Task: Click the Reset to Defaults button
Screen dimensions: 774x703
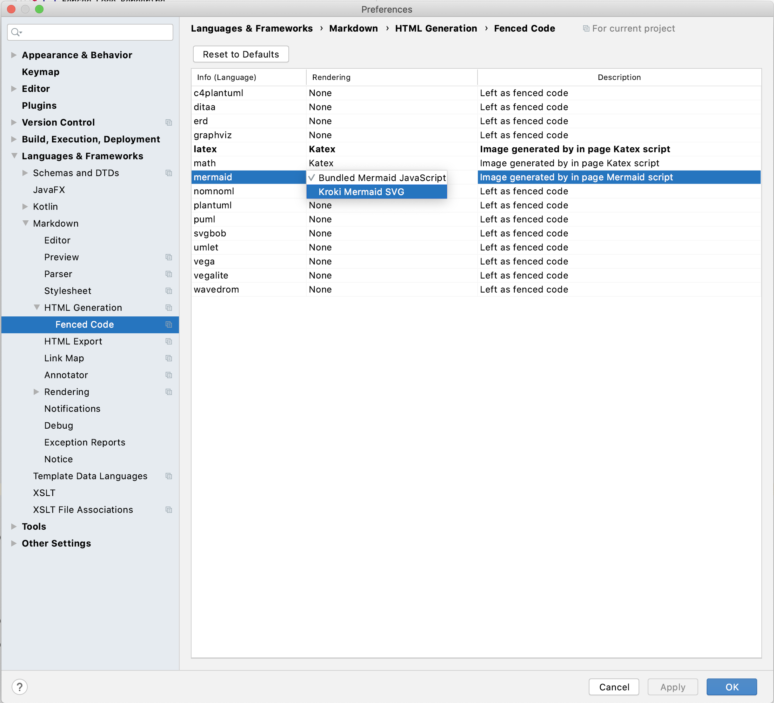Action: 240,54
